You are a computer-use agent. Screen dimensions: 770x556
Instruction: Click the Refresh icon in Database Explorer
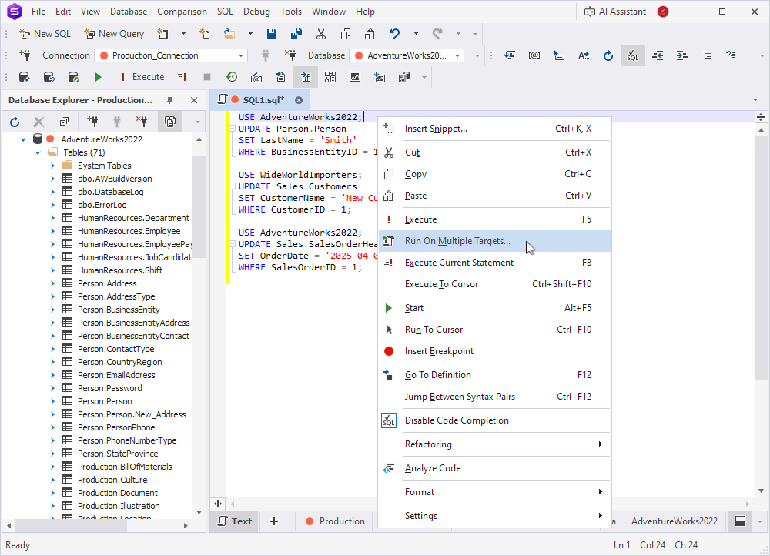pyautogui.click(x=13, y=121)
